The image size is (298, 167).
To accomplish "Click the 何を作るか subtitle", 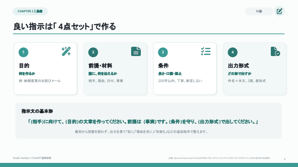I will 27,73.
